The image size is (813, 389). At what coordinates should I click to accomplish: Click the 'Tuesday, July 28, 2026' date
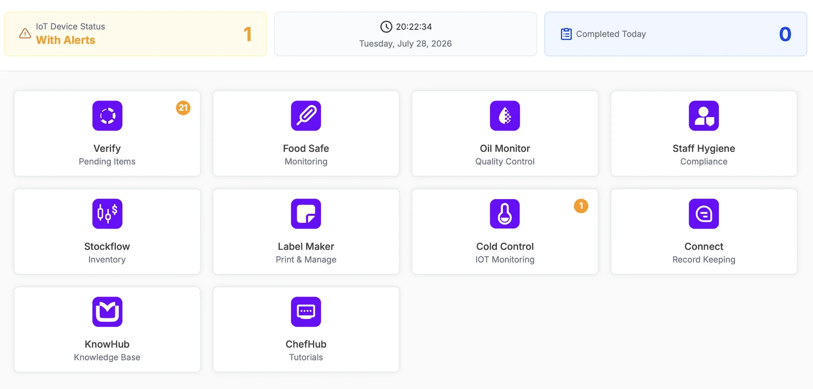pyautogui.click(x=405, y=44)
